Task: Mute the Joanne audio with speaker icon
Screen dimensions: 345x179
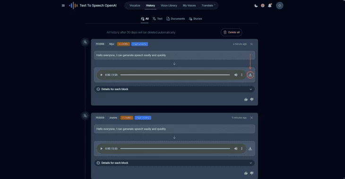Action: (x=236, y=148)
